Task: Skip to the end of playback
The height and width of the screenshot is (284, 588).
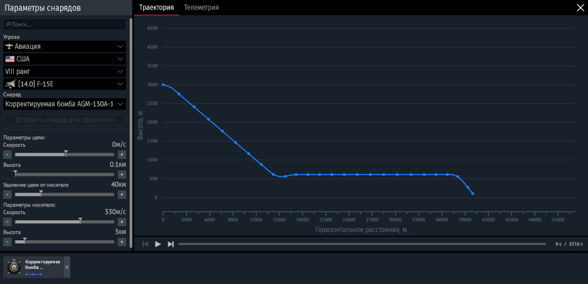Action: [x=171, y=244]
